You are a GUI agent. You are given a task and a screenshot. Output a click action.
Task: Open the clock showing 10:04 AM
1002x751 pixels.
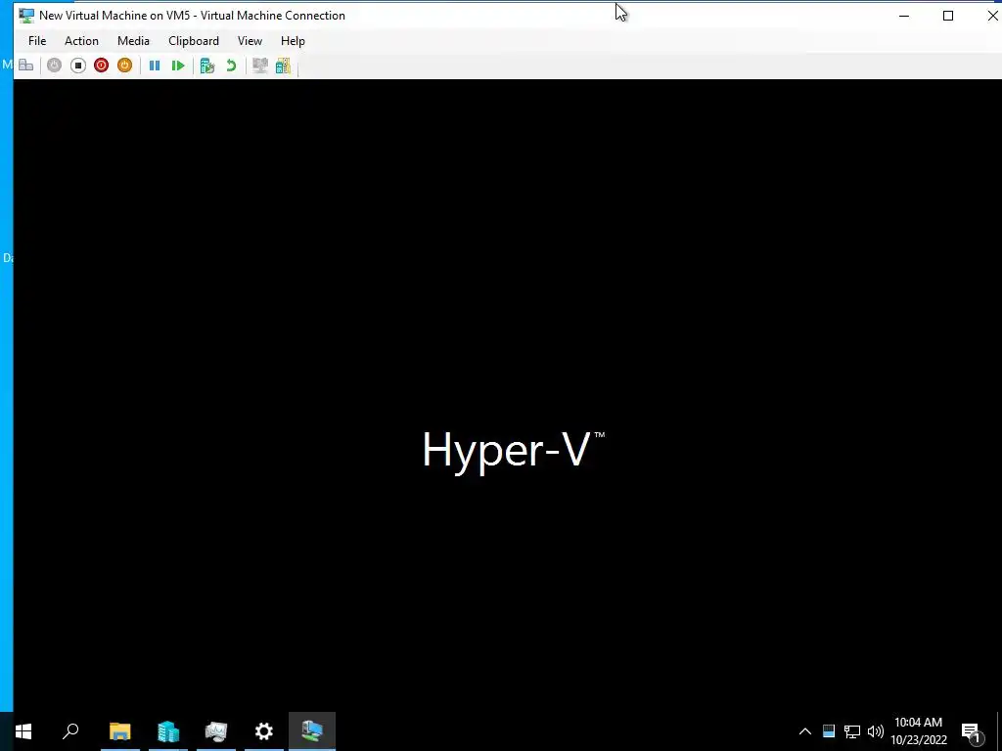click(918, 731)
